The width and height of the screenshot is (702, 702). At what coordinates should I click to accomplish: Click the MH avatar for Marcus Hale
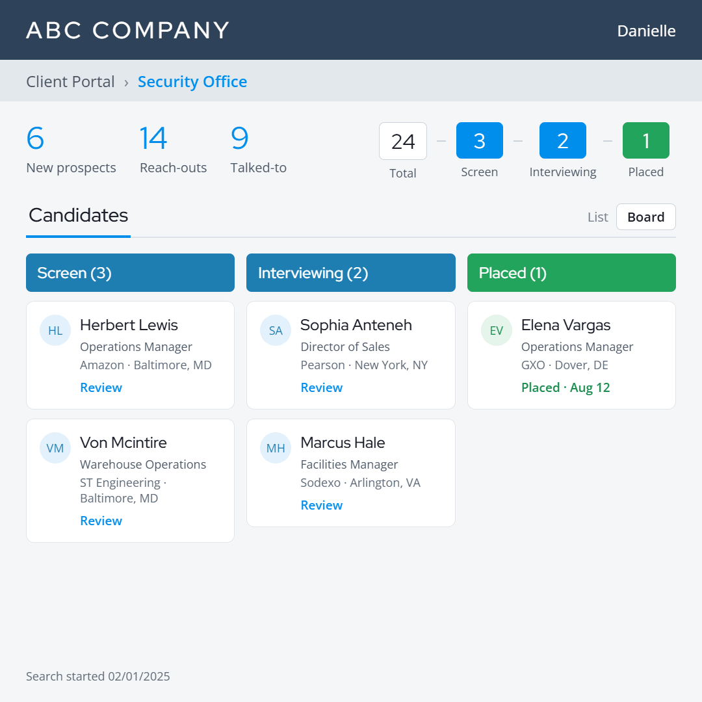276,448
